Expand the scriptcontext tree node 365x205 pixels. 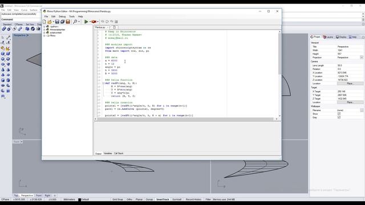pyautogui.click(x=44, y=33)
